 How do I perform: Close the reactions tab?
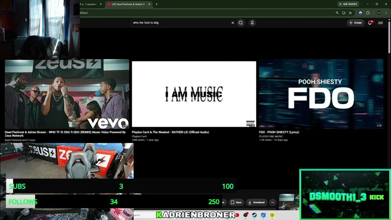(x=101, y=4)
